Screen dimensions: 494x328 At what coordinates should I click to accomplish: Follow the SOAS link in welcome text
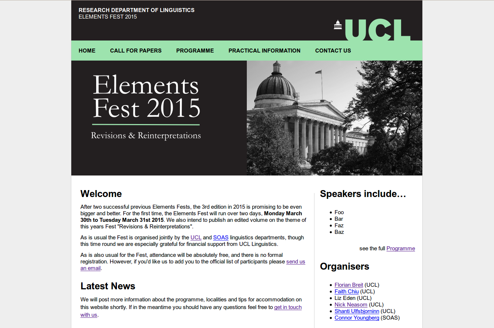pyautogui.click(x=221, y=238)
